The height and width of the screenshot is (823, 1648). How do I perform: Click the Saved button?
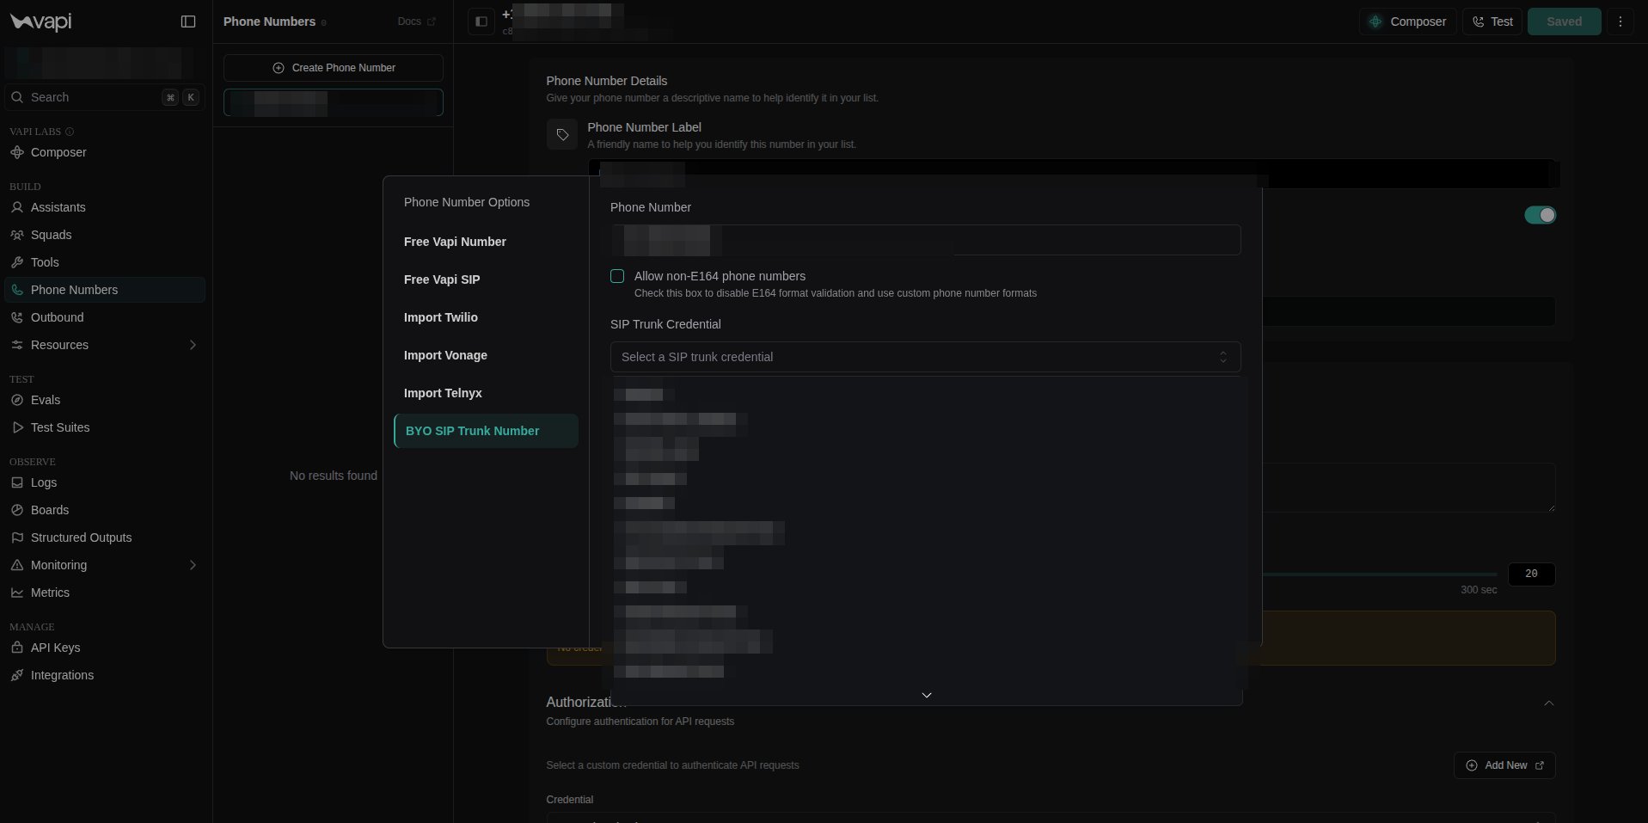tap(1564, 21)
